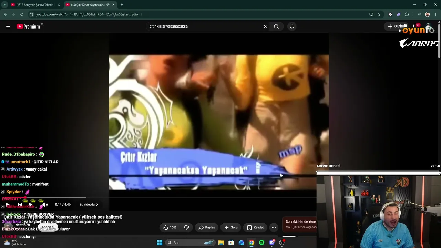This screenshot has width=441, height=248.
Task: Open YouTube notifications bell
Action: [416, 26]
